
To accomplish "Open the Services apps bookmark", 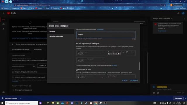I will click(5, 8).
